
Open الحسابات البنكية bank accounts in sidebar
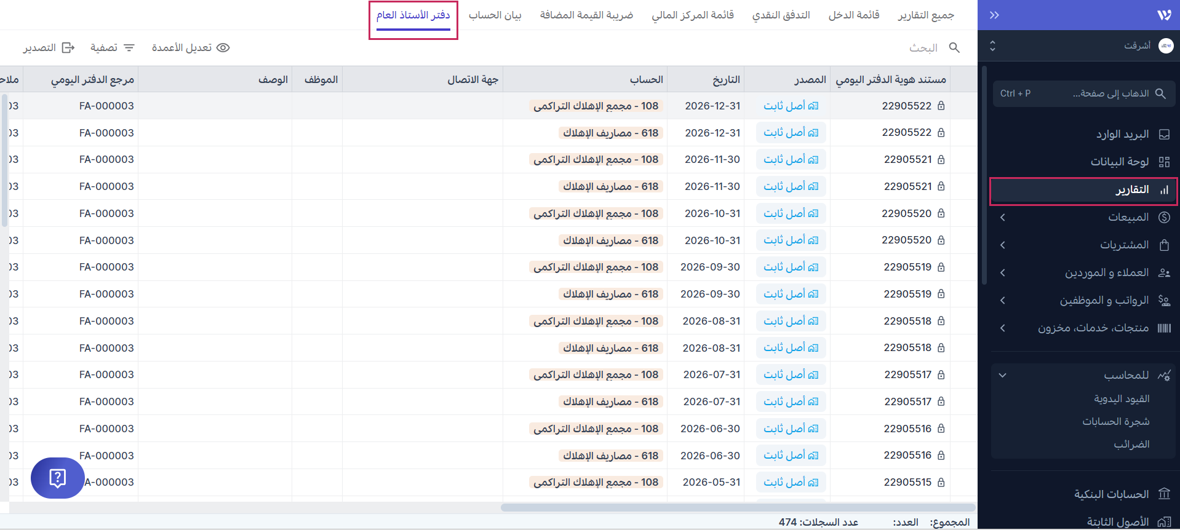pyautogui.click(x=1111, y=494)
